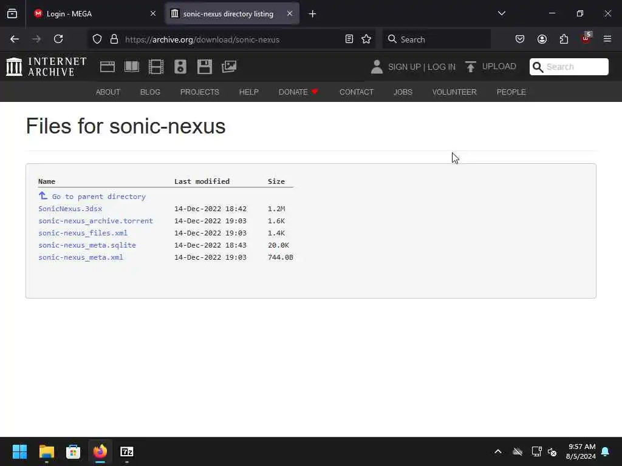
Task: Bookmark this page with the star icon
Action: tap(366, 39)
